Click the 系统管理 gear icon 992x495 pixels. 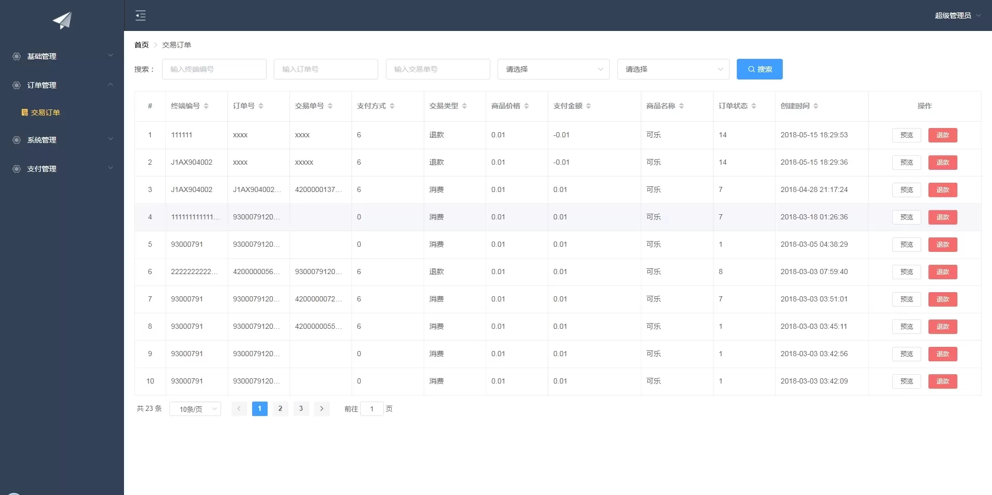coord(17,140)
